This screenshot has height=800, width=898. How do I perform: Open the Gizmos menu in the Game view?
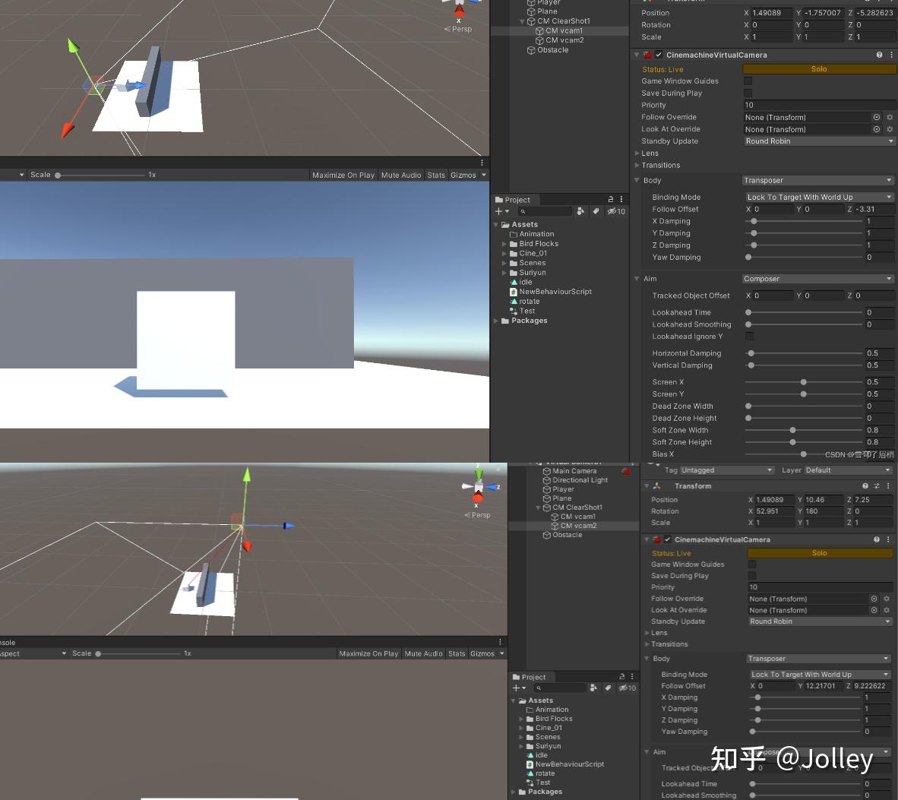[x=464, y=175]
